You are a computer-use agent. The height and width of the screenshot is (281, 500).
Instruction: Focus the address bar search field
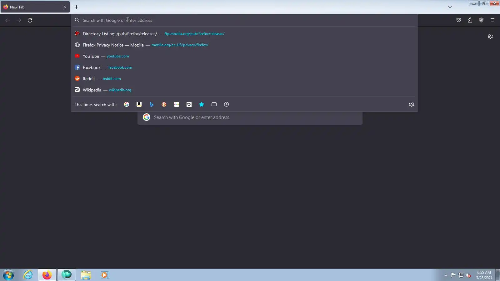pyautogui.click(x=244, y=20)
